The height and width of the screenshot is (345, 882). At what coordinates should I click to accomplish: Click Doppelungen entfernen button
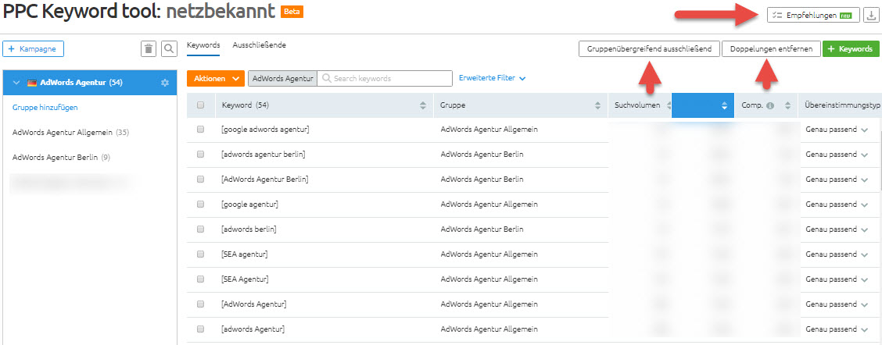point(771,49)
